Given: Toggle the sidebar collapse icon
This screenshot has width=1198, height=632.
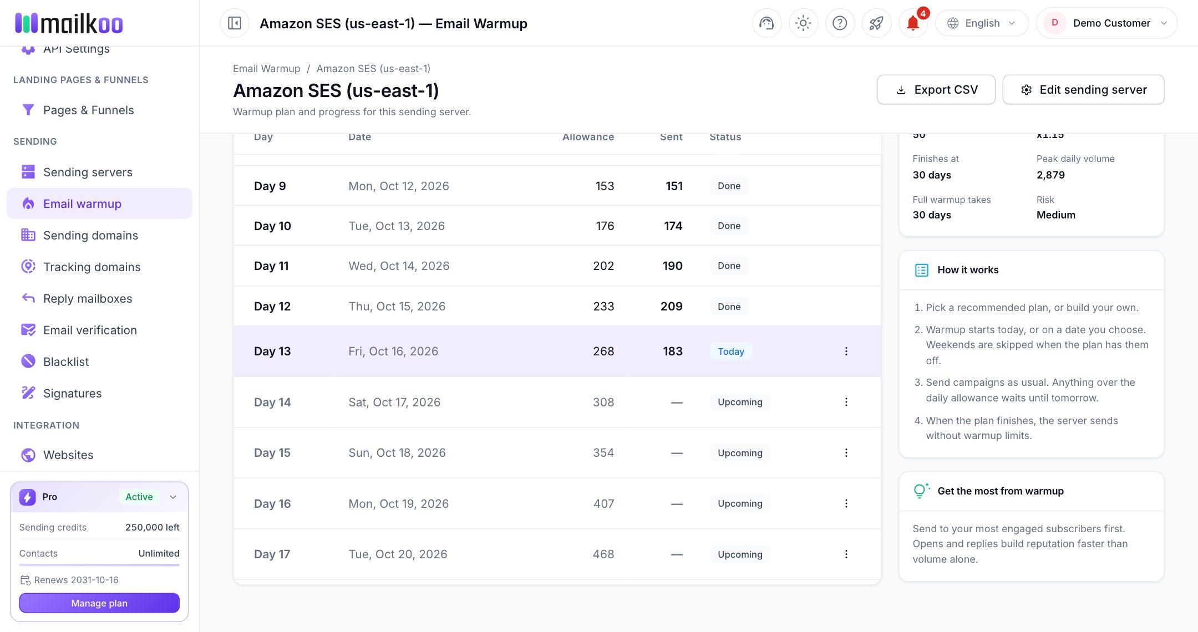Looking at the screenshot, I should pyautogui.click(x=235, y=23).
